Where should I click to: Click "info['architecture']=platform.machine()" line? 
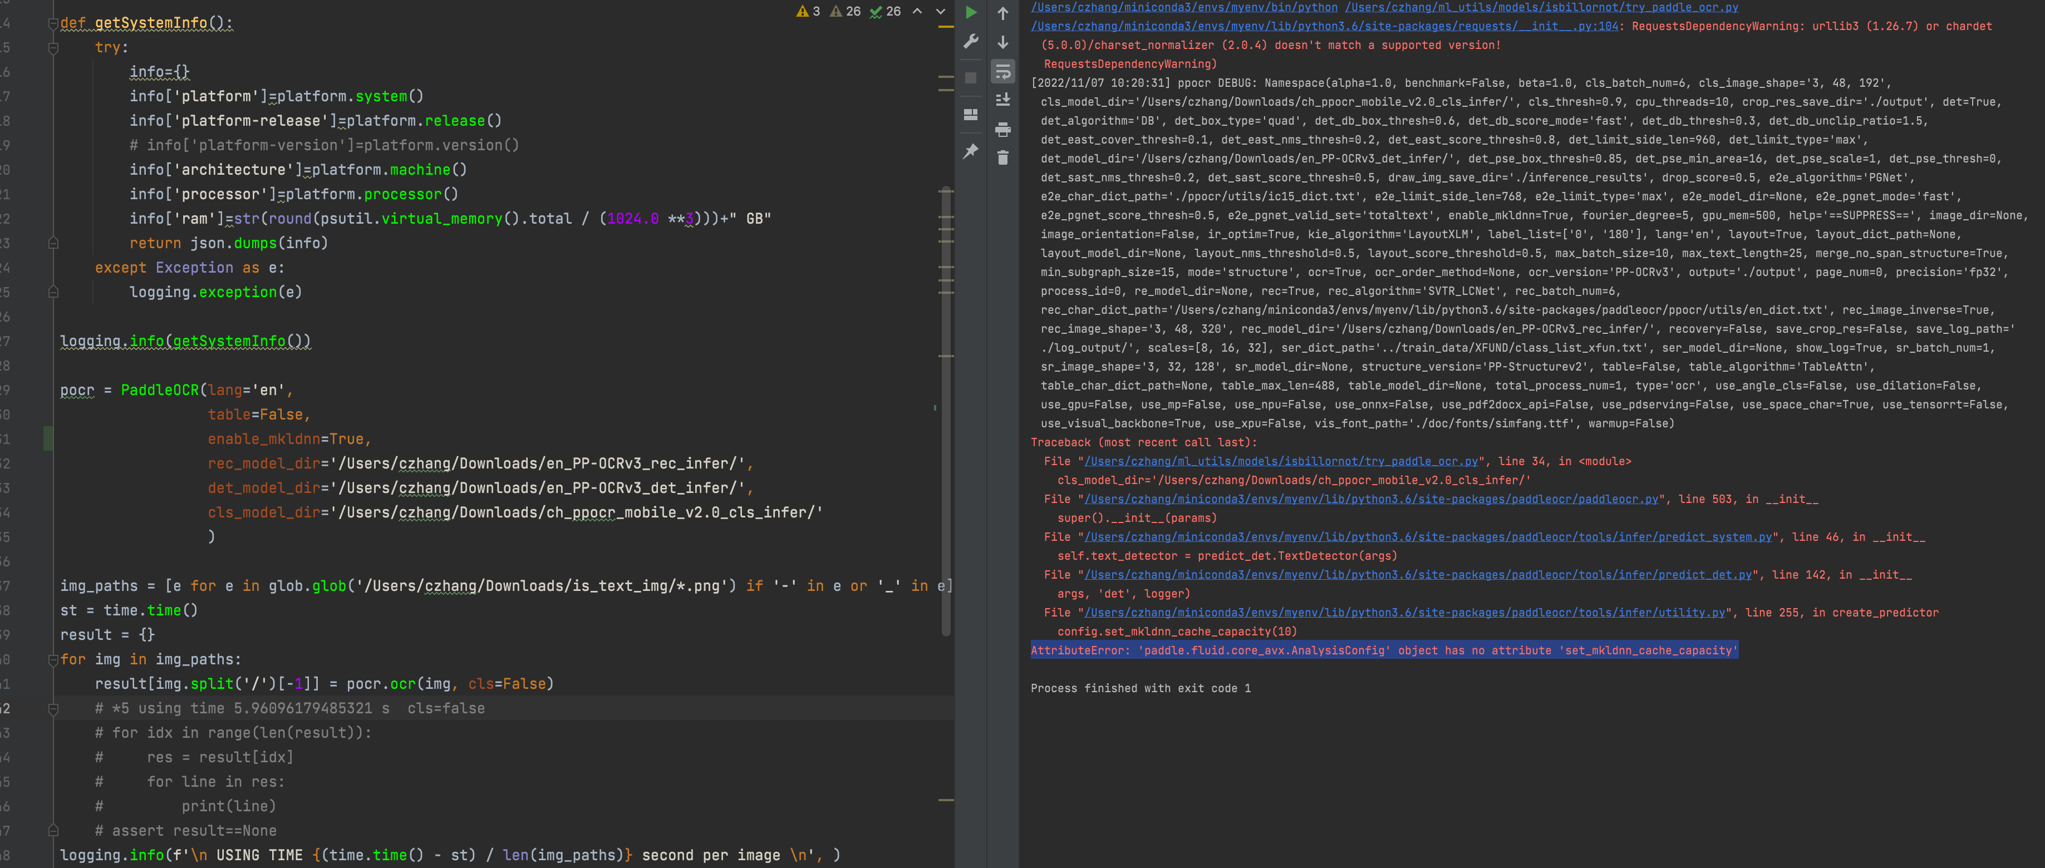click(298, 170)
